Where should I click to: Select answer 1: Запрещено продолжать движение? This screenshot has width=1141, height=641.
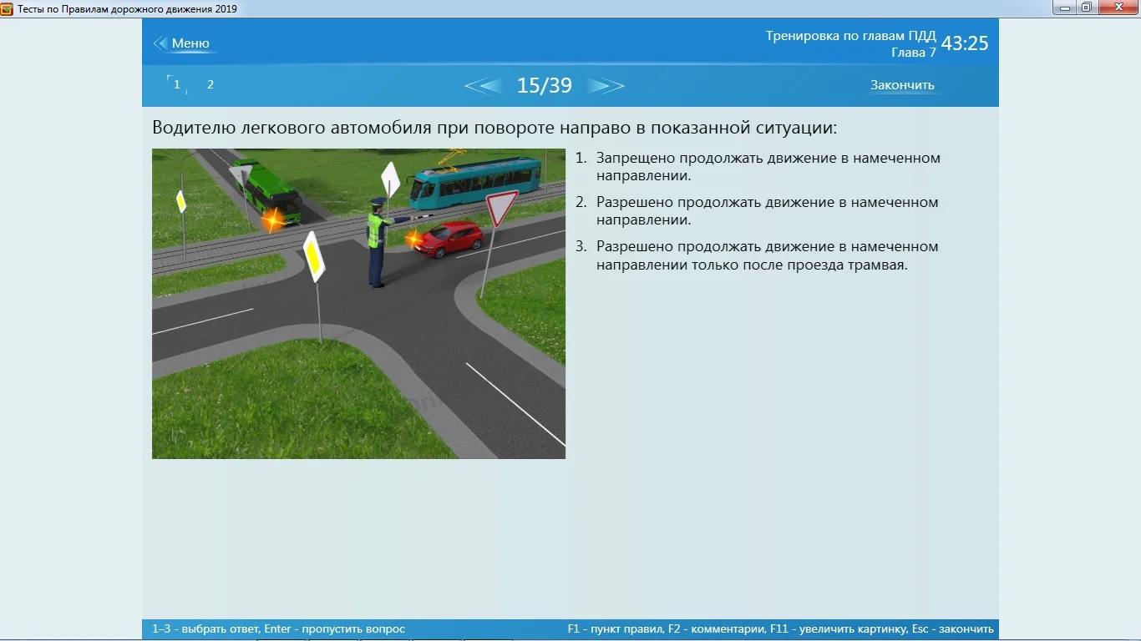click(768, 166)
